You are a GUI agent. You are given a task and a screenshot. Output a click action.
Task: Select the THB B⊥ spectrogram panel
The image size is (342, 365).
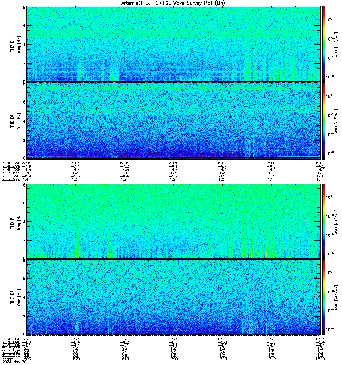click(173, 44)
